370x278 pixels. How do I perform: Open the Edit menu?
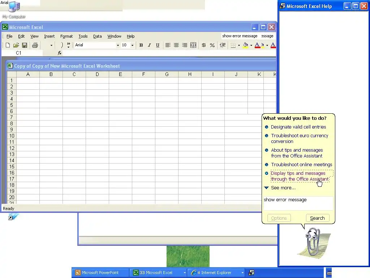point(21,36)
